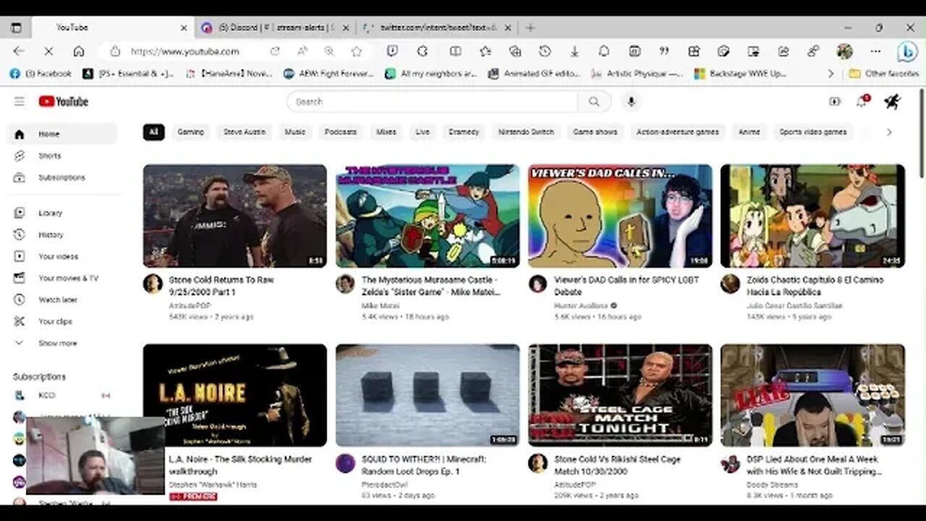Open Steel Cage Match video thumbnail
Image resolution: width=926 pixels, height=521 pixels.
(620, 395)
